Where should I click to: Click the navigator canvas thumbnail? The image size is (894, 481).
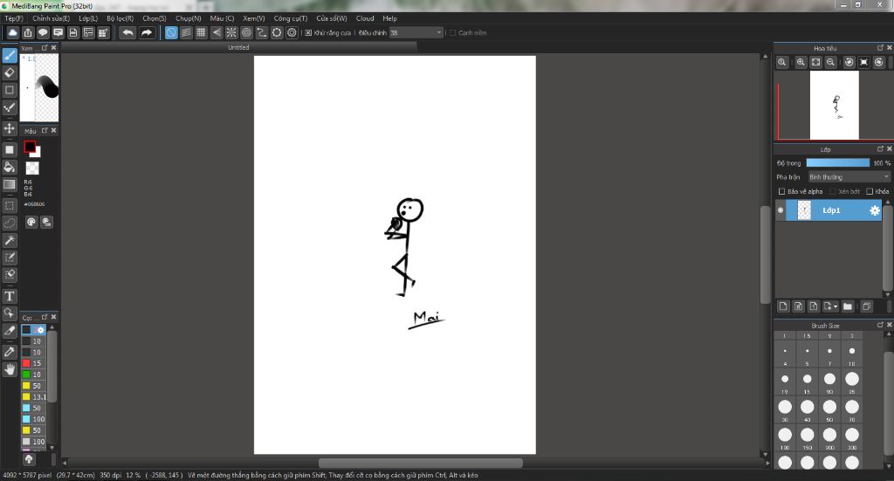coord(834,106)
